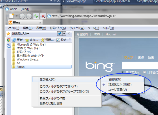Screen dimensions: 158x115
Task: Click the tab scroll left arrow in Visual Studio
Action: [x=63, y=1]
